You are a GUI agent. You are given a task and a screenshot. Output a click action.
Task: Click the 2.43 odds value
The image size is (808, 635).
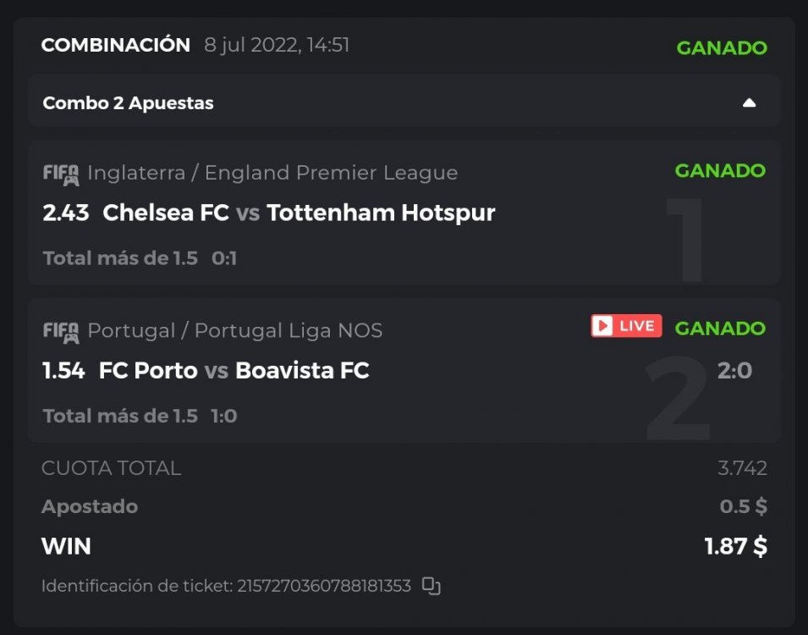point(66,213)
